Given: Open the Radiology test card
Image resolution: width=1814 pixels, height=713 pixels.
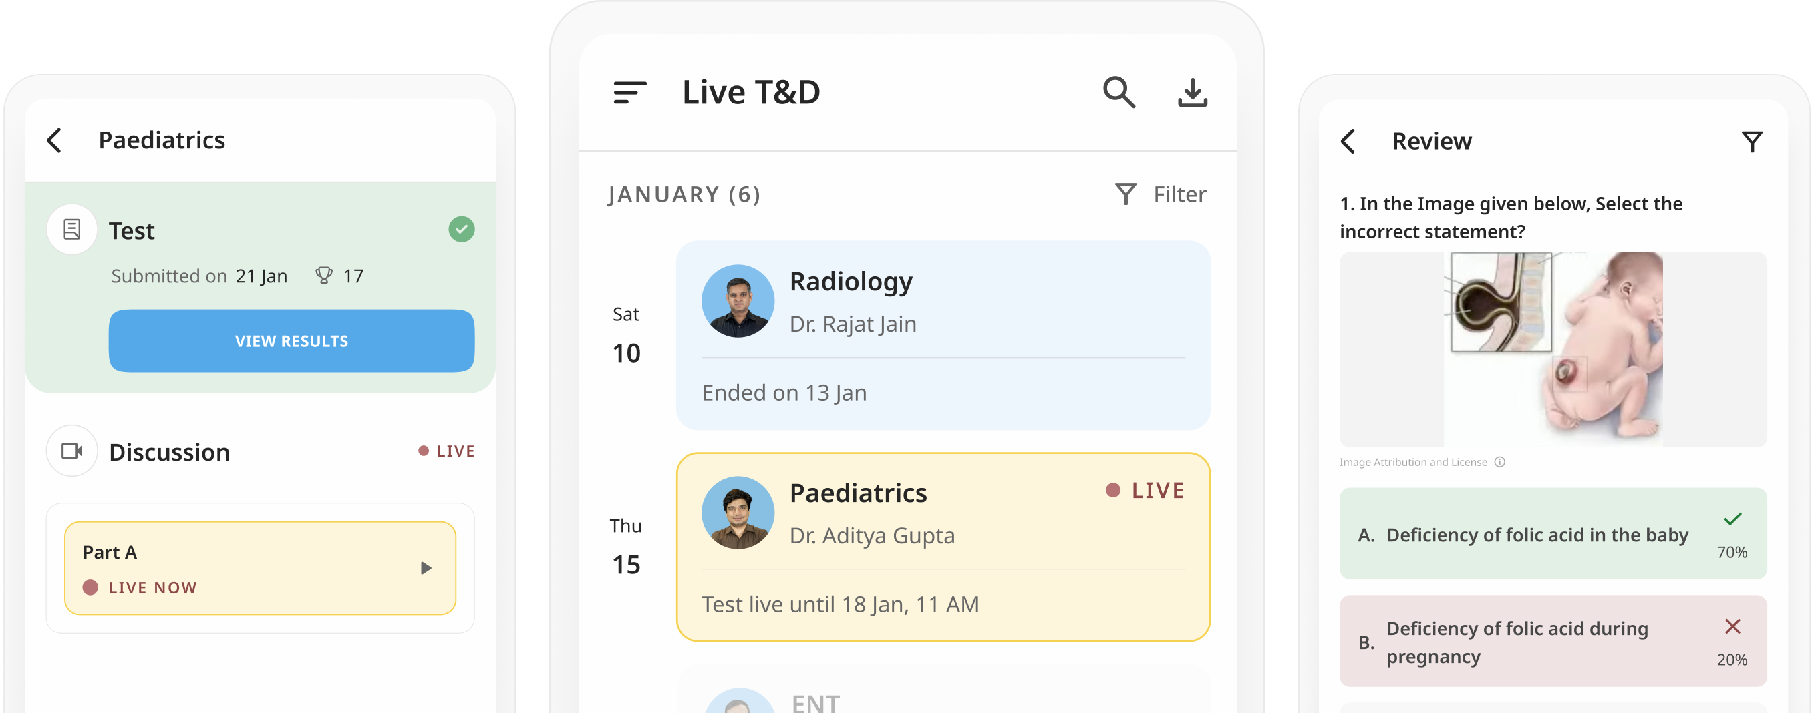Looking at the screenshot, I should tap(942, 336).
